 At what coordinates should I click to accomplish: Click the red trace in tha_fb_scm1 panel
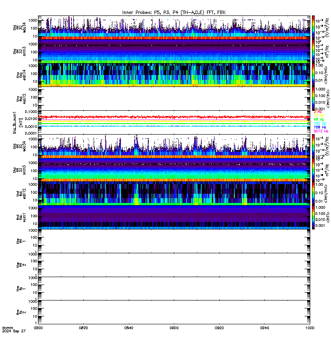174,117
